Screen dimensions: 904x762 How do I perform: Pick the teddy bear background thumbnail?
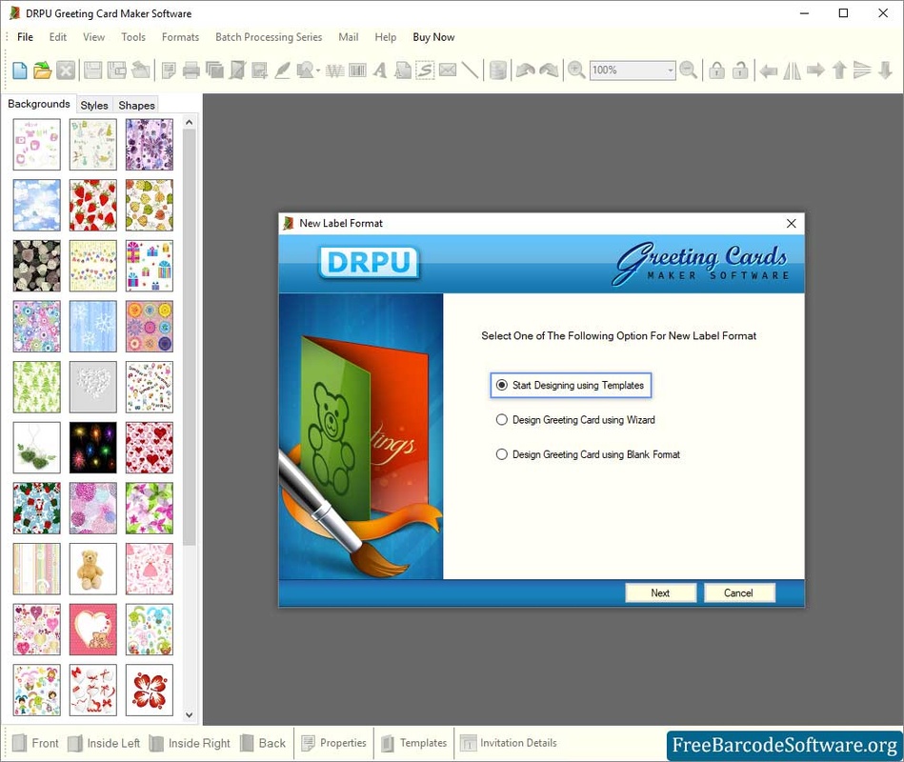93,569
